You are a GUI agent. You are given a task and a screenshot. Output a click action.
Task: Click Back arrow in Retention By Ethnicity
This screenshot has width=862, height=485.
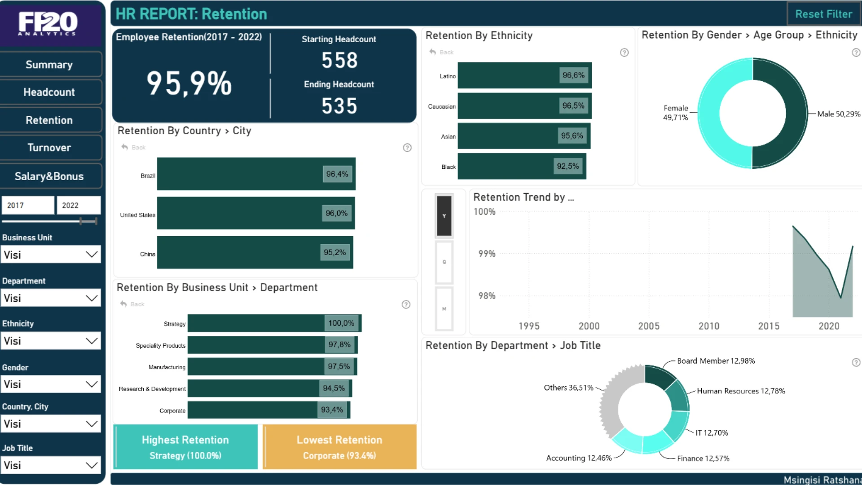tap(433, 52)
